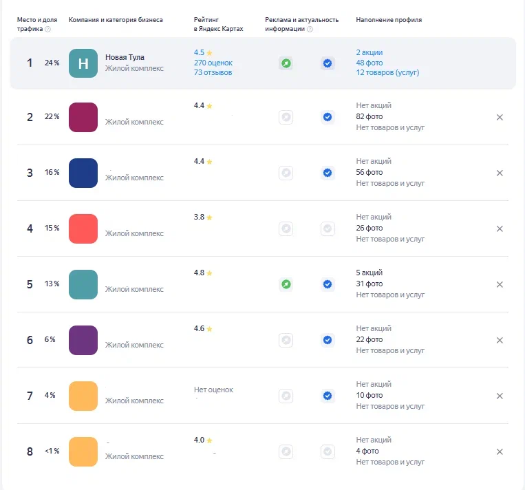Open the 270 оценок link

213,63
